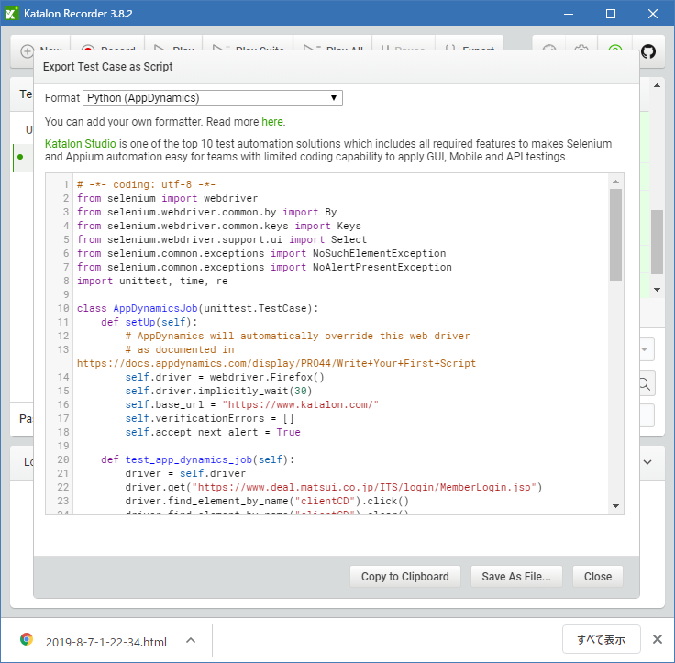Click the docs.appdynamics.com URL in the code

(276, 364)
